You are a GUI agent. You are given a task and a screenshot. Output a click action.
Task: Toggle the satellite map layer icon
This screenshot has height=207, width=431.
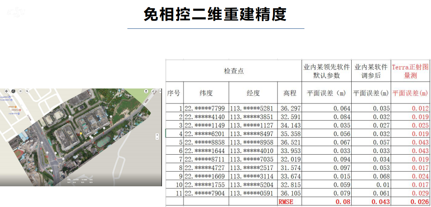(13, 91)
